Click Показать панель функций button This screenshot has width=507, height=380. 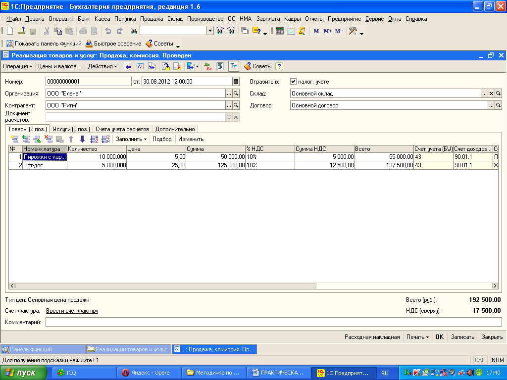click(44, 44)
